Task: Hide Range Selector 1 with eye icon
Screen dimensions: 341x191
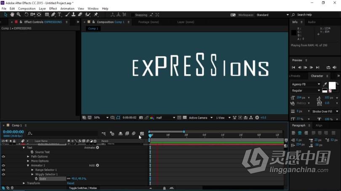Action: point(3,170)
